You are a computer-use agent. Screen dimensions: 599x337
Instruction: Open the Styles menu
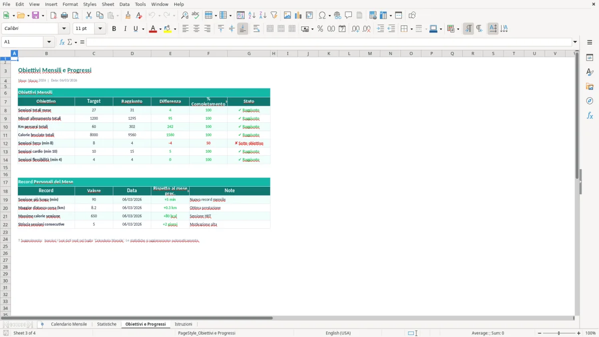tap(90, 4)
